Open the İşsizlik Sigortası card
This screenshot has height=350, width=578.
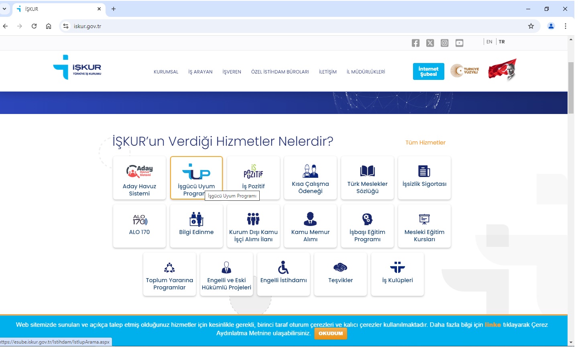(424, 178)
